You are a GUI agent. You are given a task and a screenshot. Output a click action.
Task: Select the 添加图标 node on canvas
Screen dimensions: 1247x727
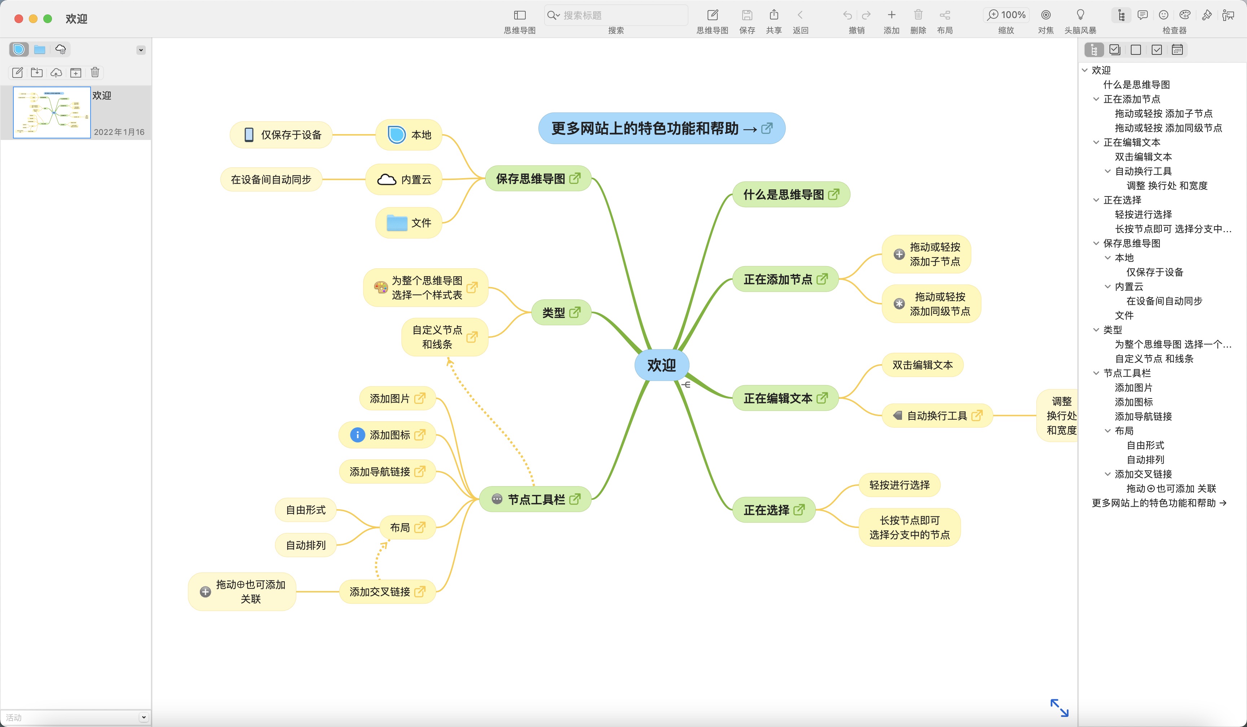(x=387, y=435)
